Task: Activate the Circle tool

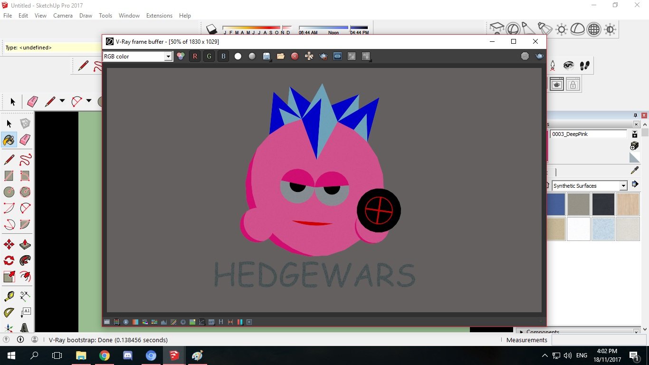Action: tap(9, 192)
